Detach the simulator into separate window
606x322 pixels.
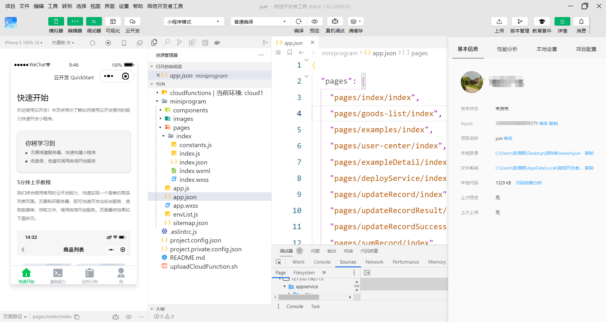(x=140, y=43)
